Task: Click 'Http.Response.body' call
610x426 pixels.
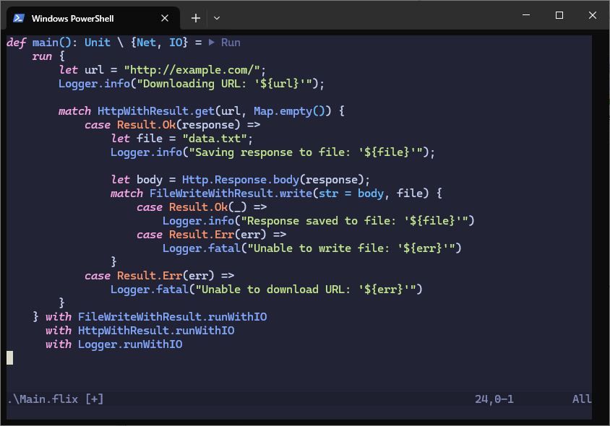Action: (241, 180)
